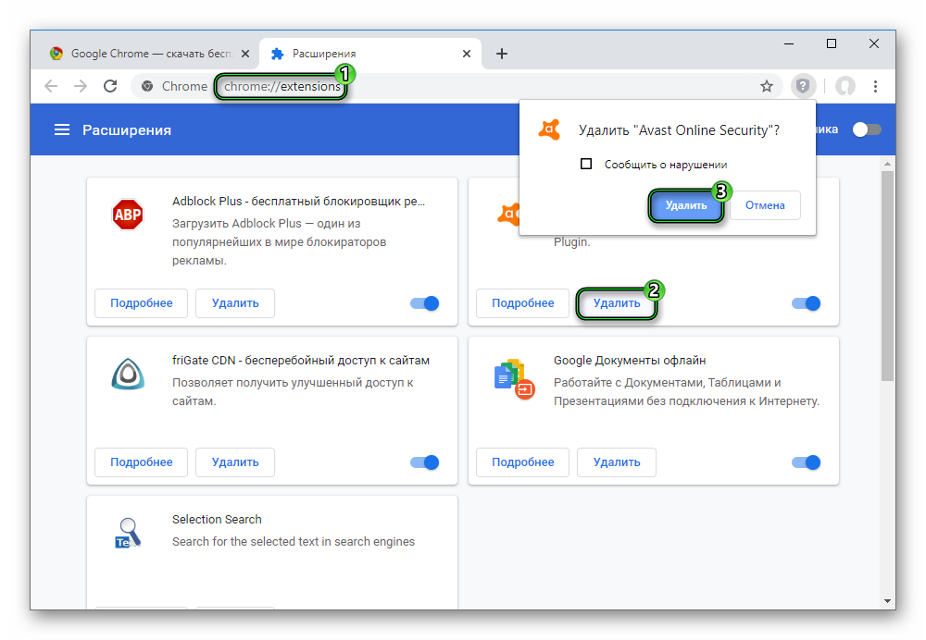Disable the friGate CDN toggle
Screen dimensions: 926x640
pos(425,462)
